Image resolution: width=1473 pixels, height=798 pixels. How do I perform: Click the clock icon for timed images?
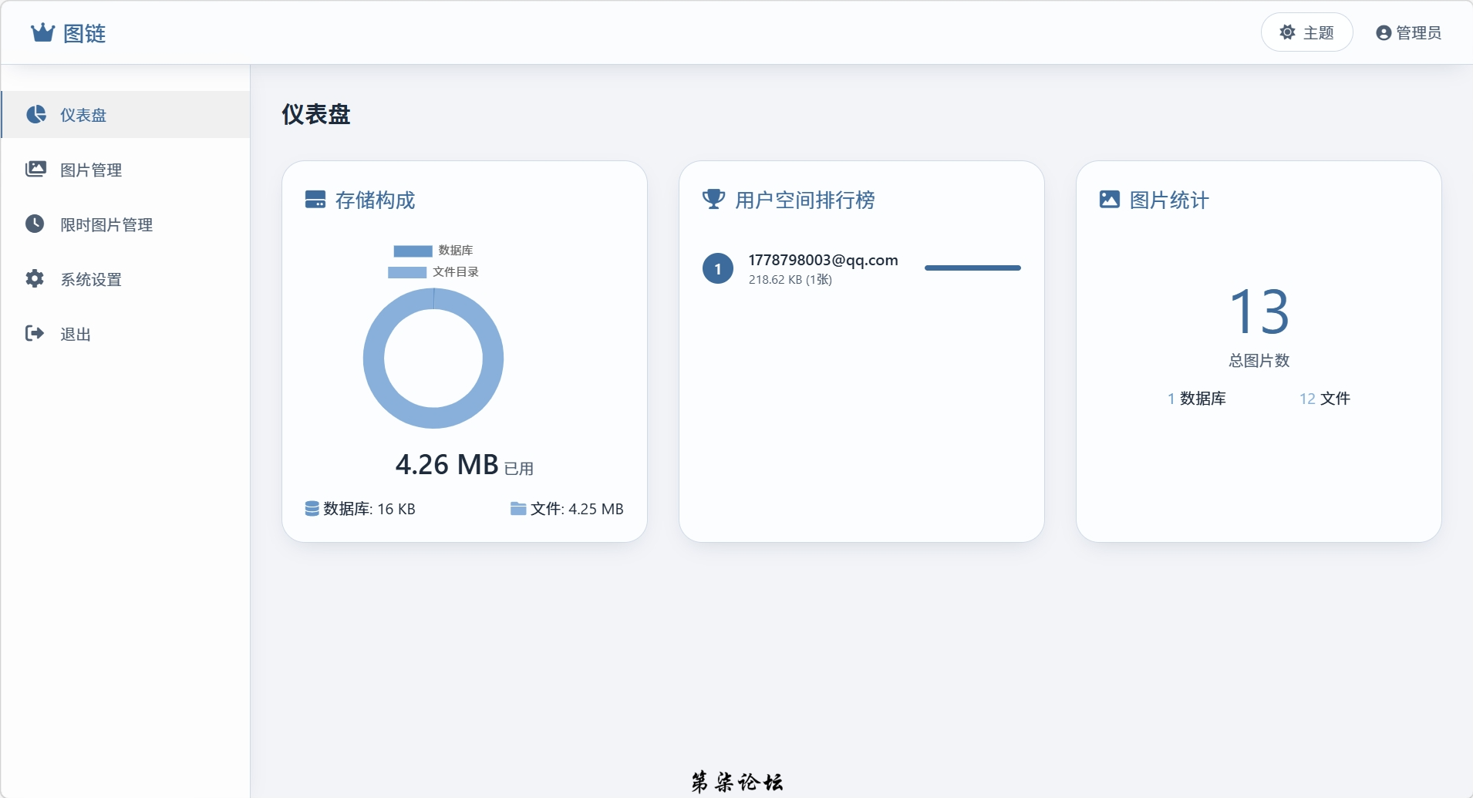pos(35,224)
